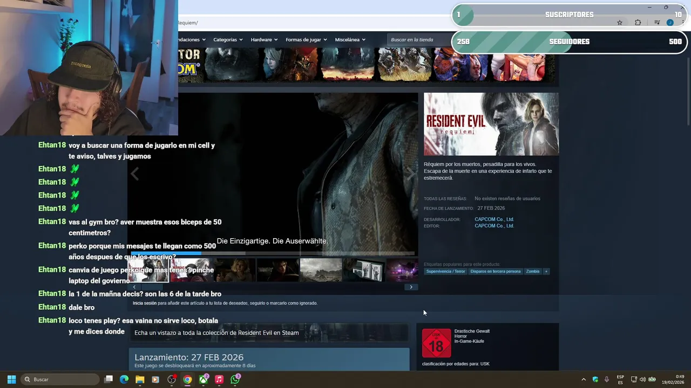Switch the ESP keyboard language indicator
691x388 pixels.
tap(620, 379)
